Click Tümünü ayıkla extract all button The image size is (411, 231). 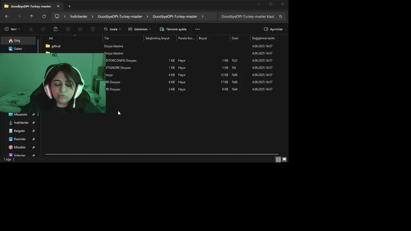(173, 29)
